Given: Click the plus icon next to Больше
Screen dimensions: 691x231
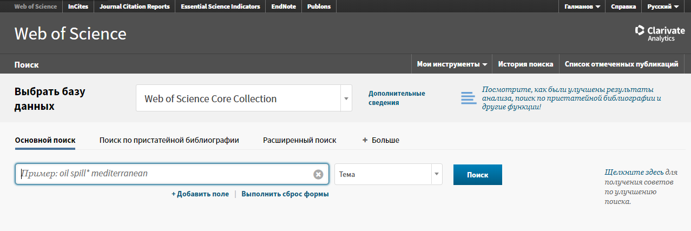Looking at the screenshot, I should click(x=365, y=140).
